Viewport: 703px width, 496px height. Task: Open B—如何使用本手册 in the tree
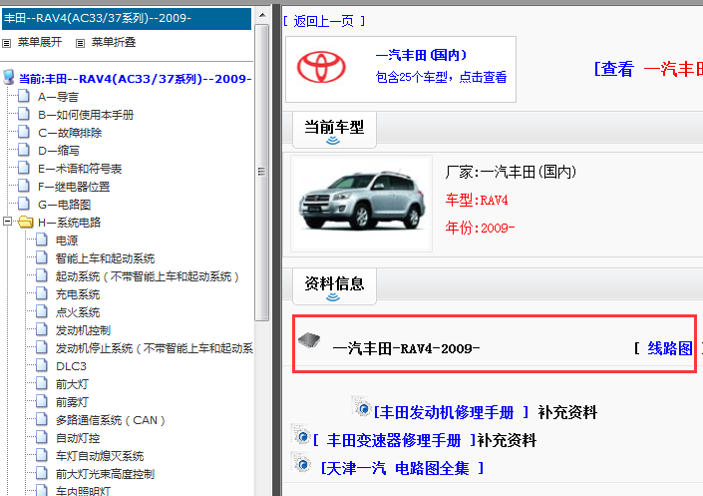pos(86,115)
